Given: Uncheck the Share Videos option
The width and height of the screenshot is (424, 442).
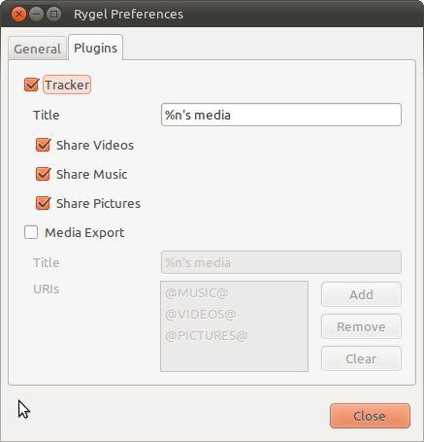Looking at the screenshot, I should [43, 145].
